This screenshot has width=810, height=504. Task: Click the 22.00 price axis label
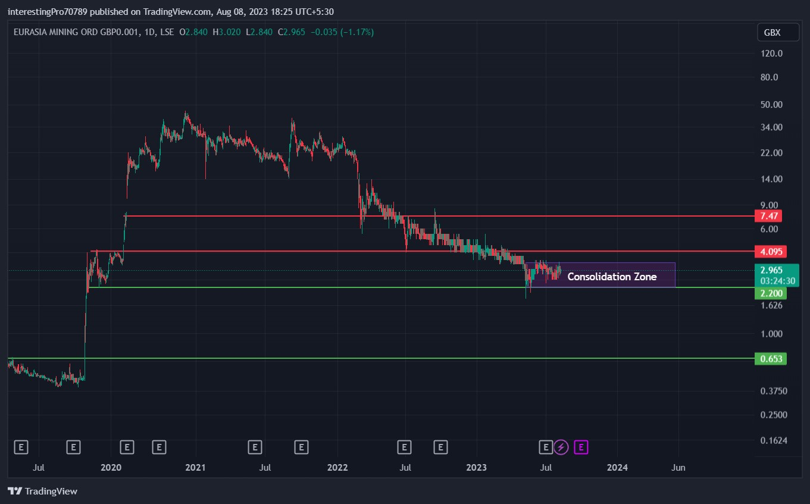click(x=772, y=153)
